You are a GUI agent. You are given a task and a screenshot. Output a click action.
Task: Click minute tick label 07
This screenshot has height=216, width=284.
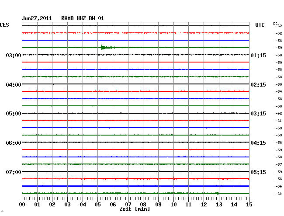coord(128,204)
